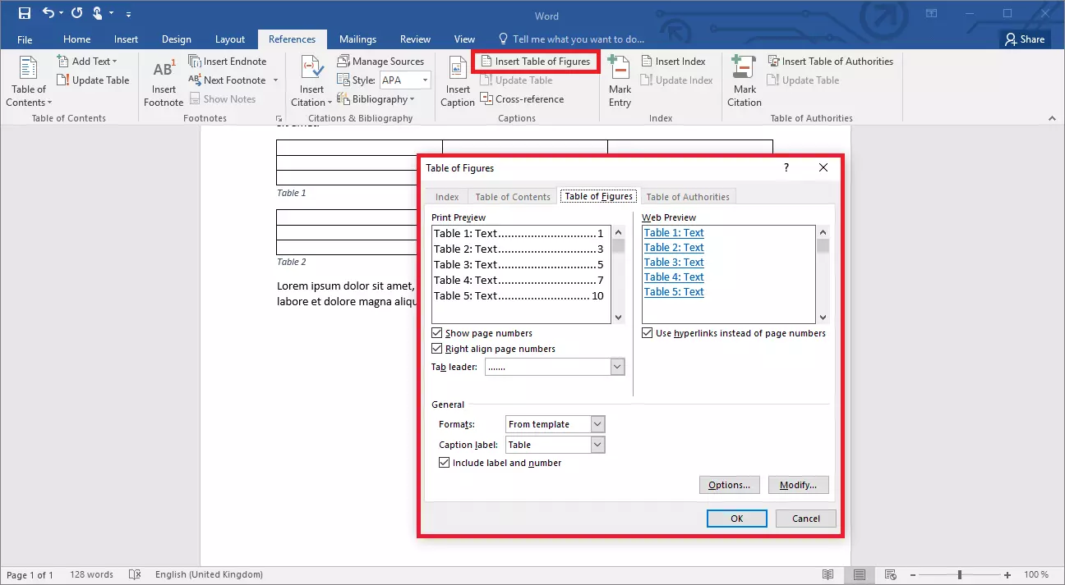Open the dialog's help question mark
Screen dimensions: 1065x585
(x=786, y=167)
